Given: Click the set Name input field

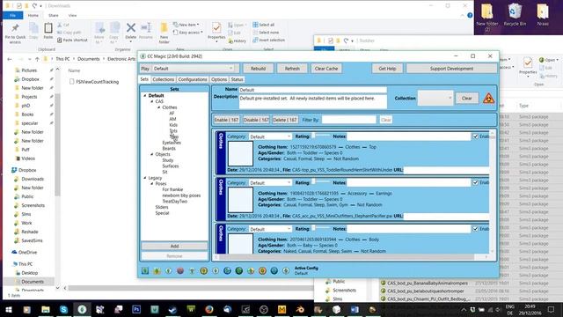Looking at the screenshot, I should coord(313,90).
